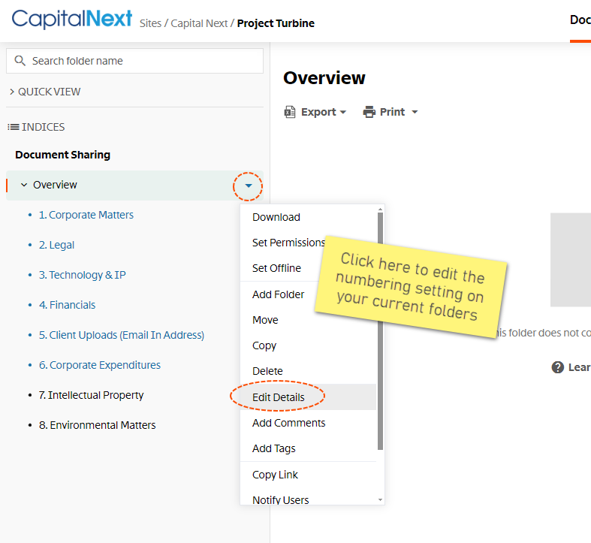Open the Print dropdown arrow
This screenshot has width=591, height=543.
coord(415,112)
